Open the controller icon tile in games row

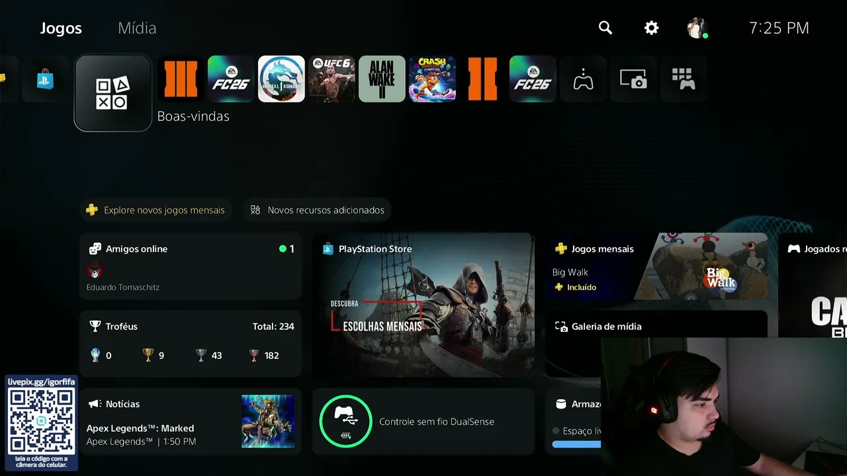tap(583, 79)
